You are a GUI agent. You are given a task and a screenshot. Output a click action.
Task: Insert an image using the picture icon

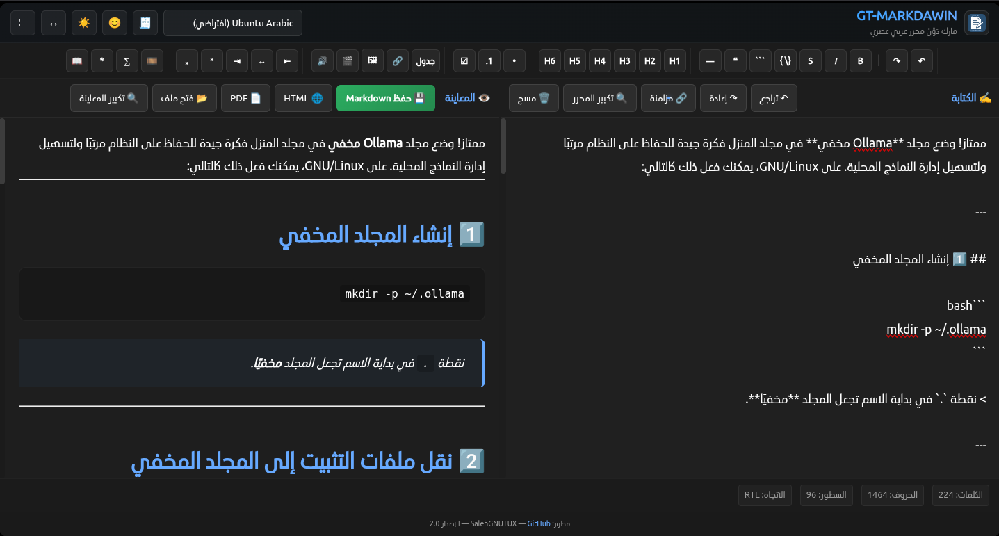pyautogui.click(x=373, y=61)
